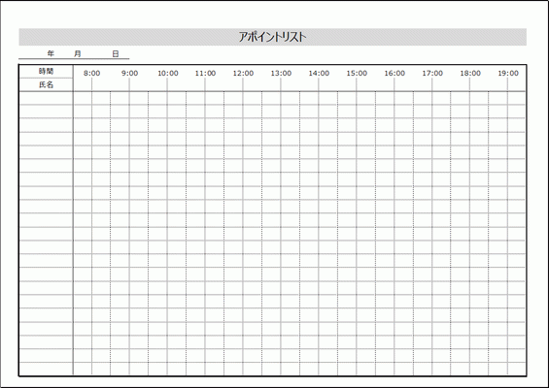Click the first name cell under 氏名
This screenshot has height=388, width=549.
(x=46, y=98)
